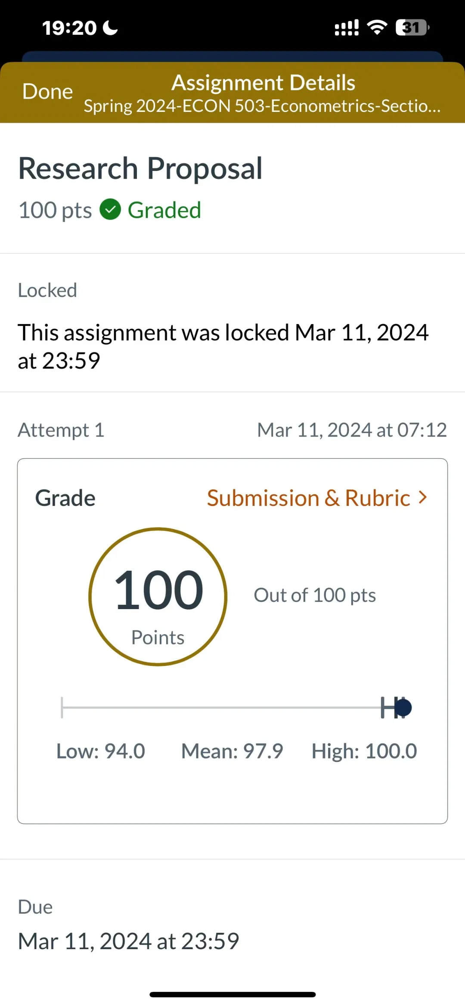Viewport: 465px width, 1006px height.
Task: Tap the Low: 94.0 statistic
Action: tap(101, 751)
